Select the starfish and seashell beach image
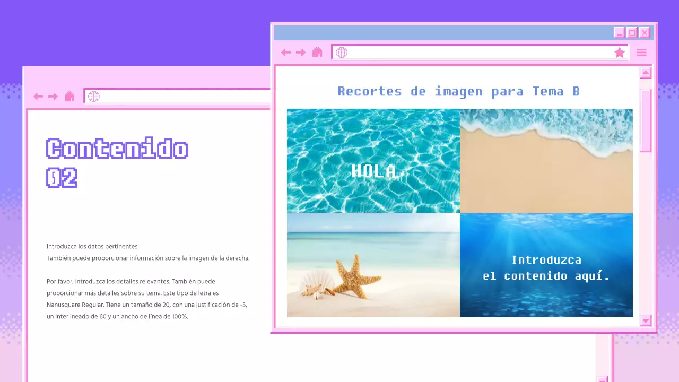Viewport: 679px width, 382px height. 373,265
